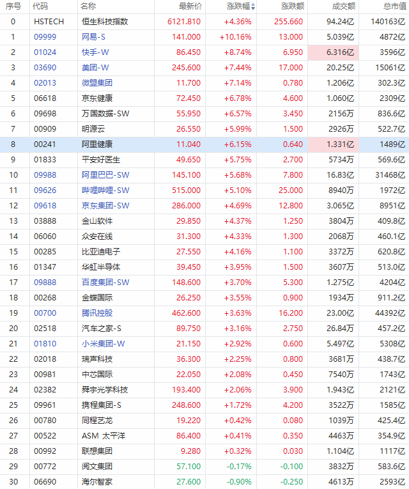The width and height of the screenshot is (409, 489).
Task: Select the 明源云 row name
Action: pos(93,128)
